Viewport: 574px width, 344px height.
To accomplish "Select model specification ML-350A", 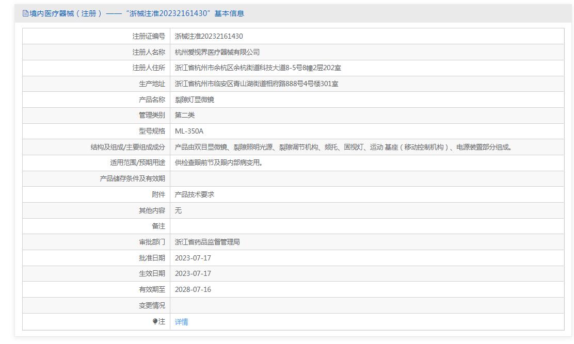I will [x=189, y=131].
